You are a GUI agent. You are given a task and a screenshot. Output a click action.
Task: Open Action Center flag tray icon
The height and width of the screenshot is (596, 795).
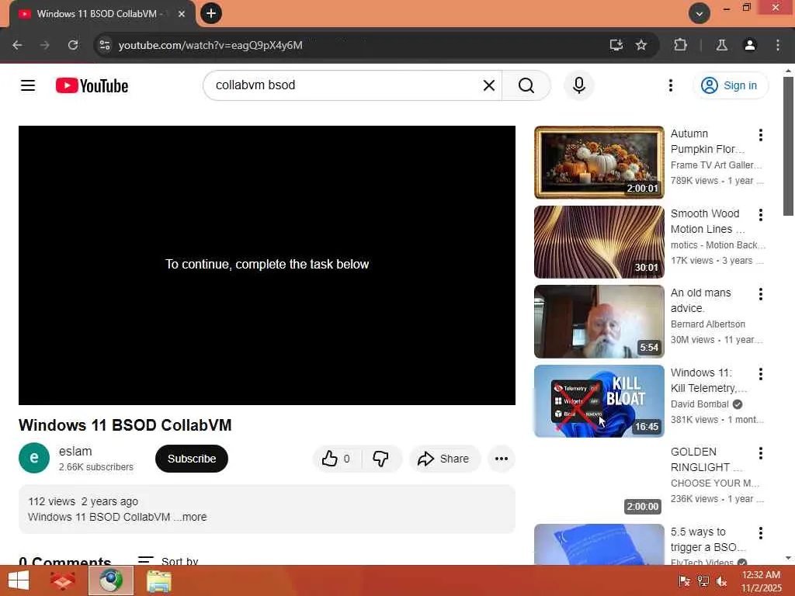(684, 580)
